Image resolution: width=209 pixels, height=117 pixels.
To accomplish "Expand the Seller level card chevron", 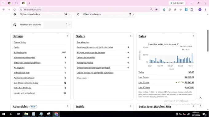I will (x=193, y=106).
